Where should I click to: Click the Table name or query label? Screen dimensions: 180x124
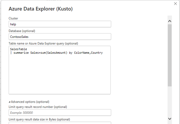tap(43, 43)
